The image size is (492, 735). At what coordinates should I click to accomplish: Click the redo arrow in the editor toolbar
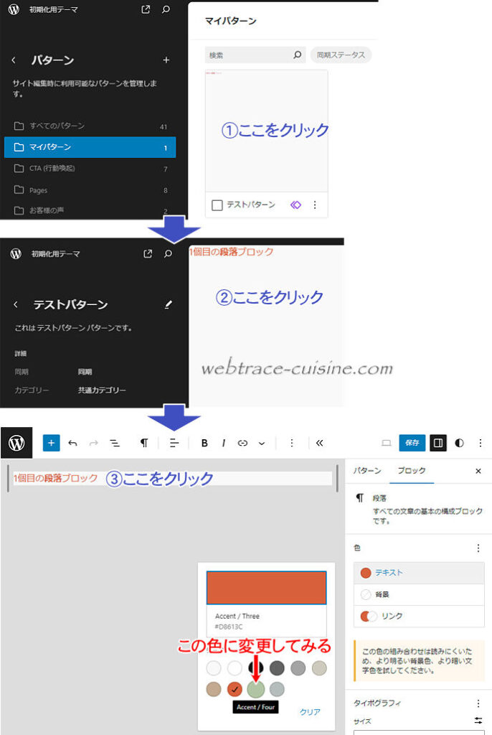pyautogui.click(x=94, y=443)
